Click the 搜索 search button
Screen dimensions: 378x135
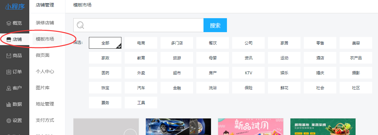pyautogui.click(x=215, y=25)
